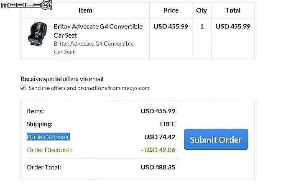Click the USD 455.99 amount in the Total column
301x184 pixels.
click(233, 26)
